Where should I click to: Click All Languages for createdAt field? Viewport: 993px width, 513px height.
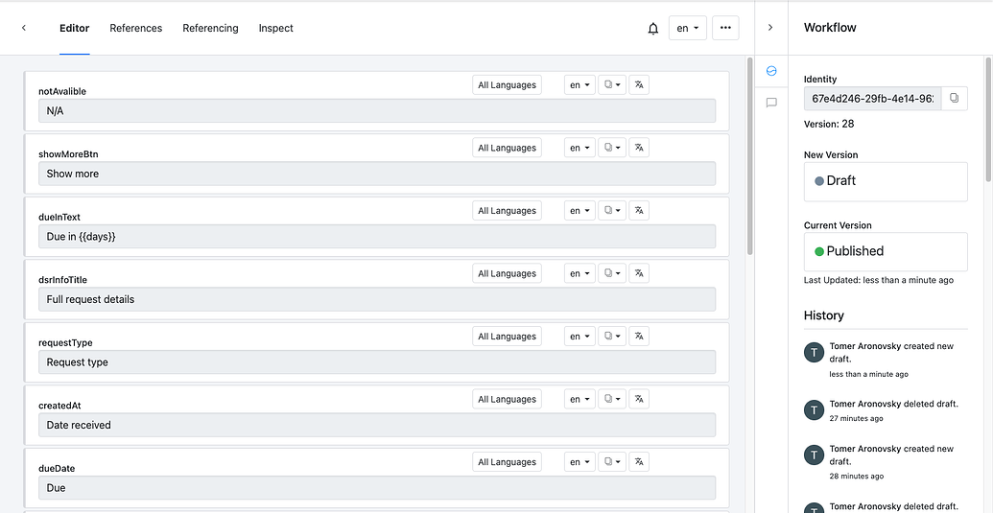[x=507, y=399]
